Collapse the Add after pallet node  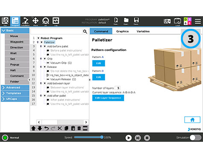tap(45, 96)
